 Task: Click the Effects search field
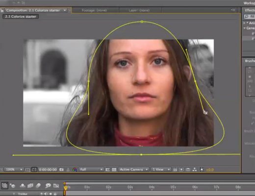tap(250, 17)
